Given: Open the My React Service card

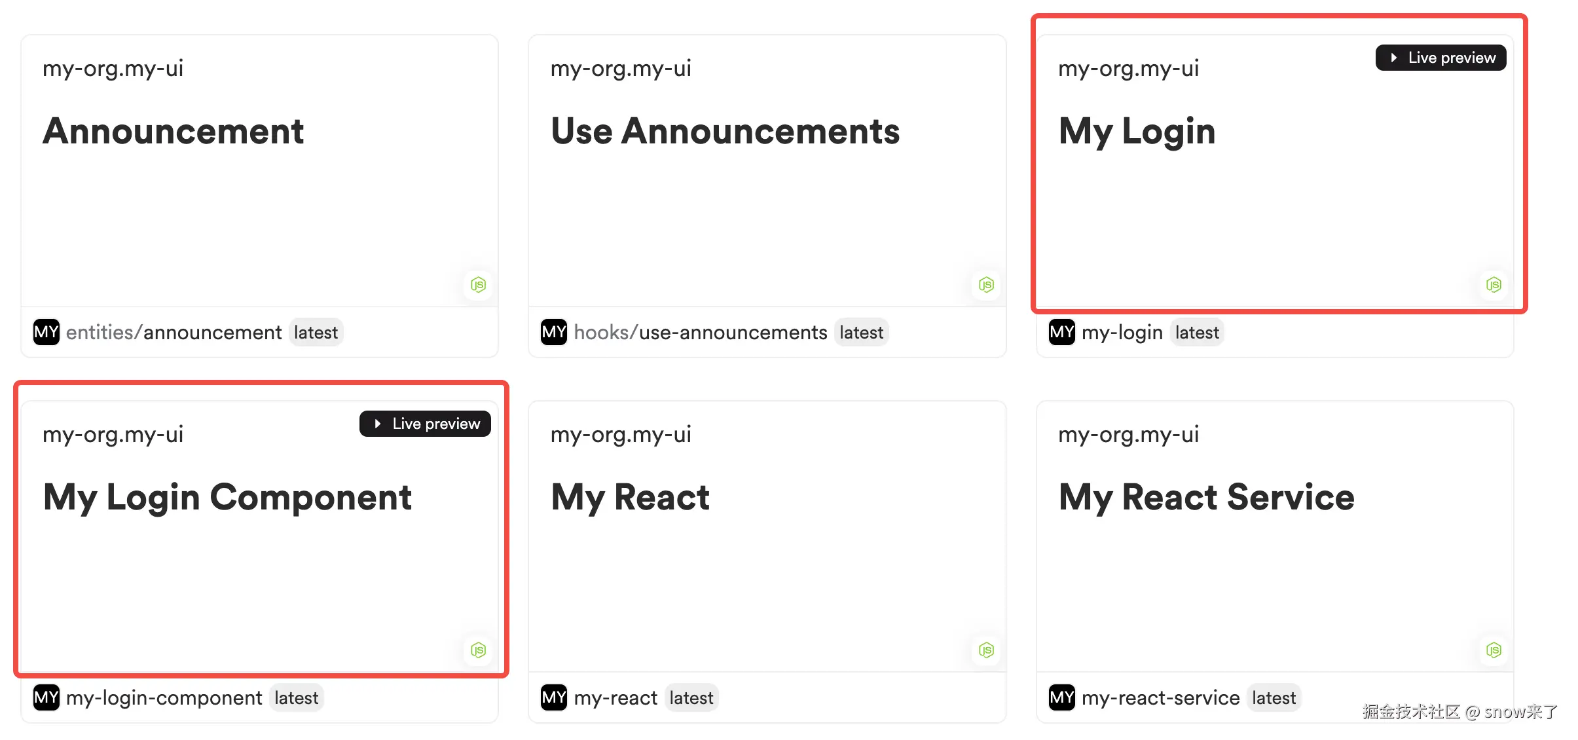Looking at the screenshot, I should [1206, 497].
